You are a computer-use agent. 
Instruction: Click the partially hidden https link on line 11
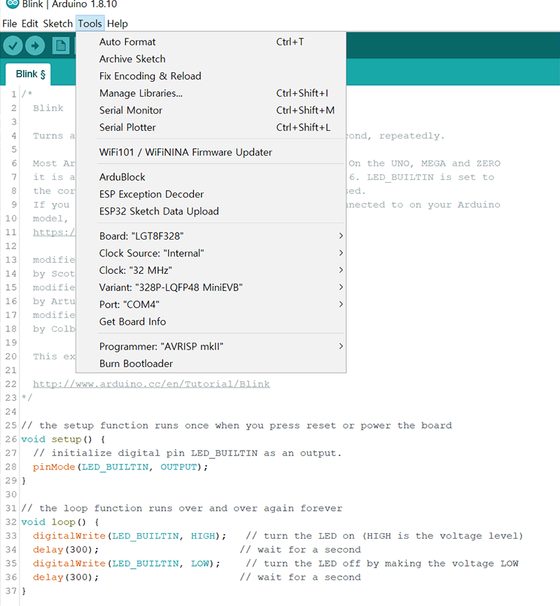(x=54, y=233)
